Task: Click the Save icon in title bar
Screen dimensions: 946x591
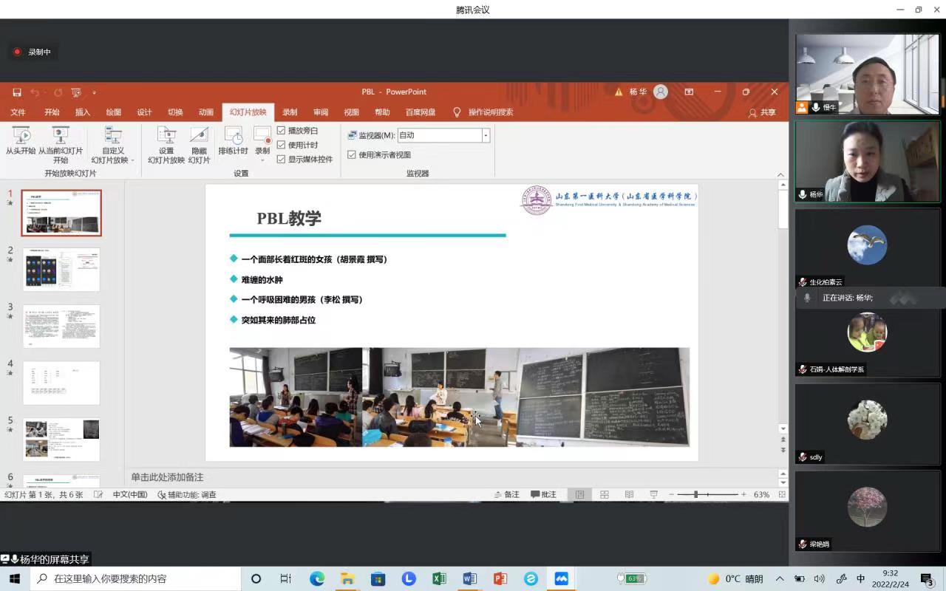Action: click(17, 92)
